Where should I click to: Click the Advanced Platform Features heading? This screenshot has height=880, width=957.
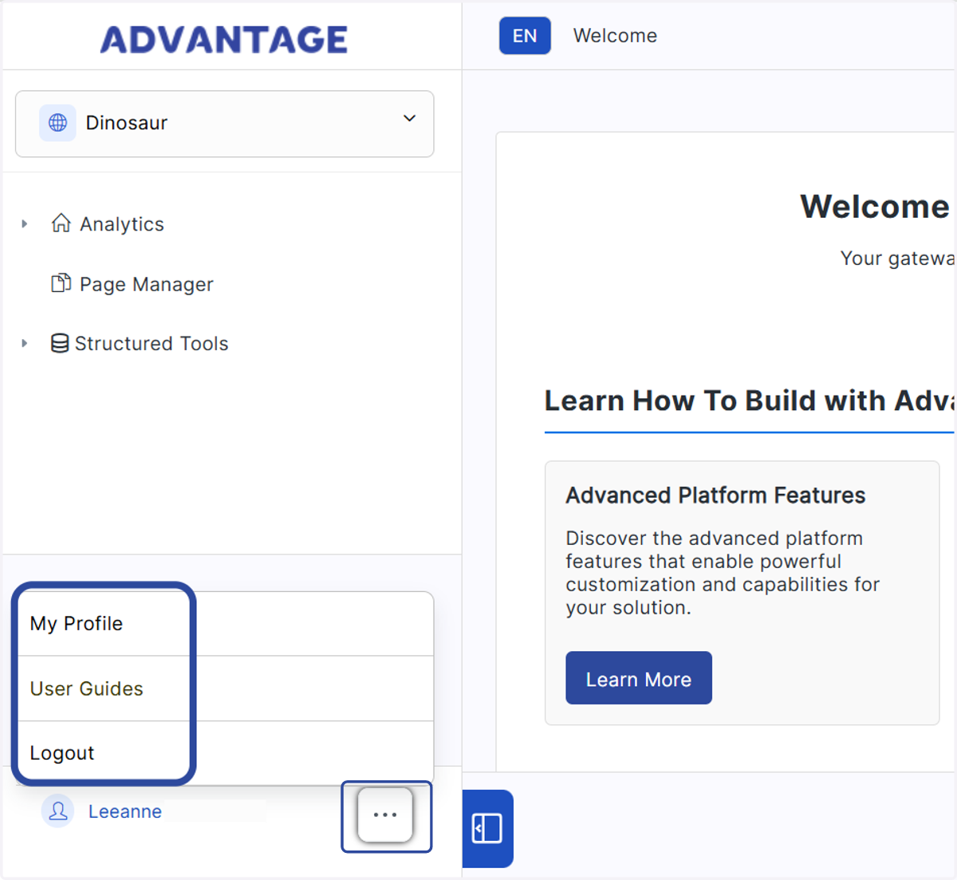coord(715,495)
